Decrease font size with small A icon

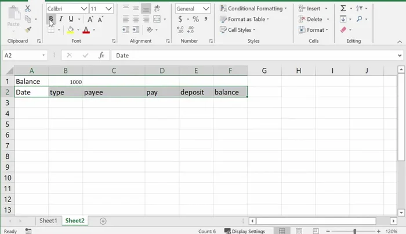click(100, 19)
